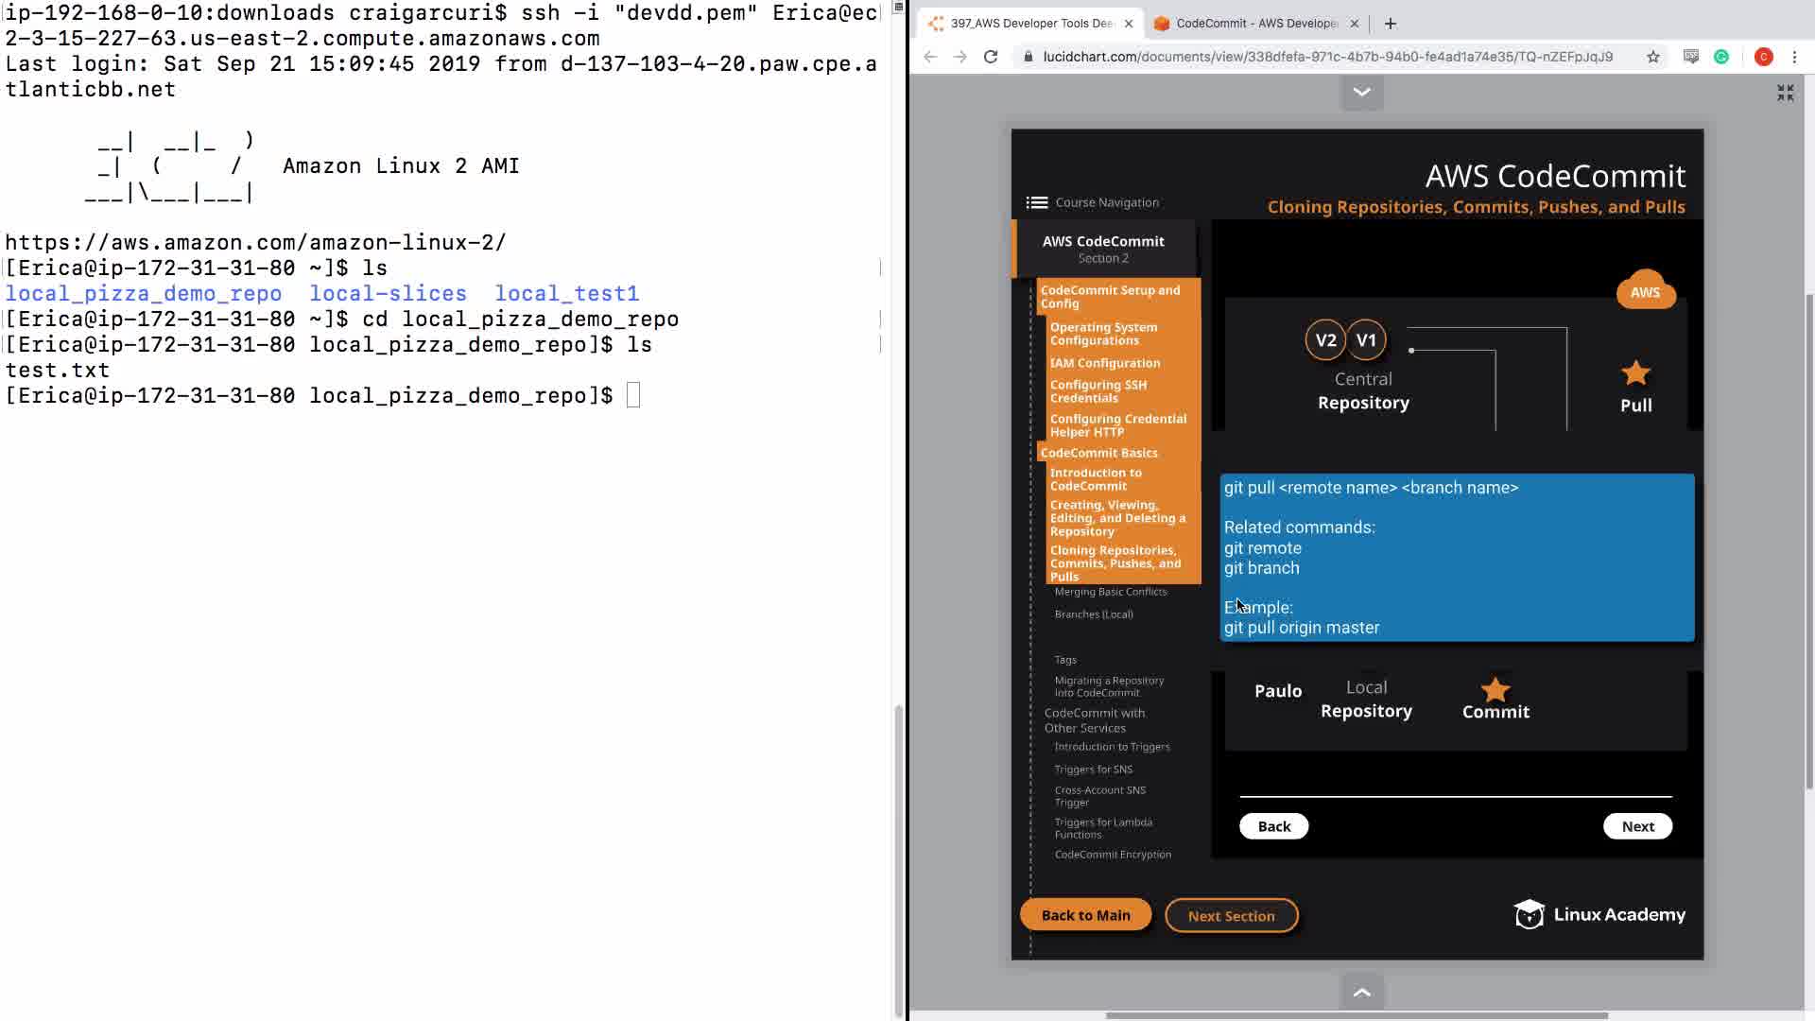Click the horizontal scrollbar at bottom
Image resolution: width=1815 pixels, height=1021 pixels.
click(1357, 1015)
